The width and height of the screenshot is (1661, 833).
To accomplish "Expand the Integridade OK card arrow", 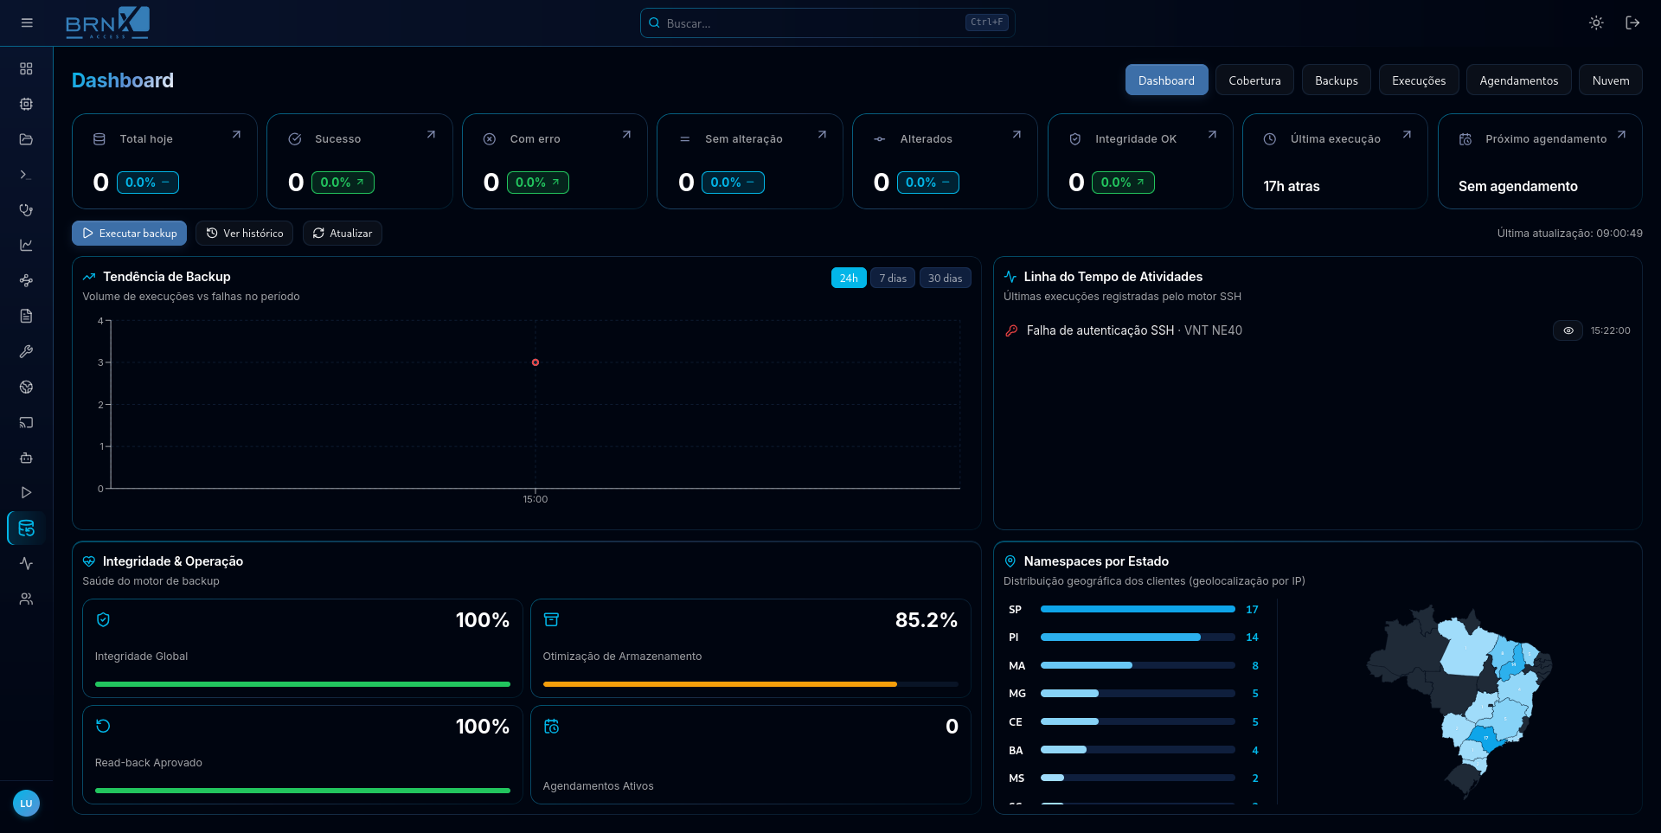I will [1212, 135].
